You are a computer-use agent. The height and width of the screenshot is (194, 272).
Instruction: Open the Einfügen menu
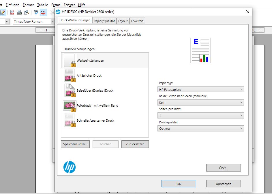coord(12,5)
